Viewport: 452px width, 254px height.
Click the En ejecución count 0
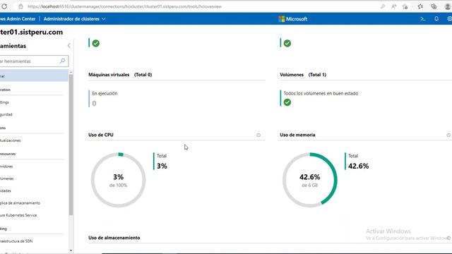pyautogui.click(x=94, y=104)
